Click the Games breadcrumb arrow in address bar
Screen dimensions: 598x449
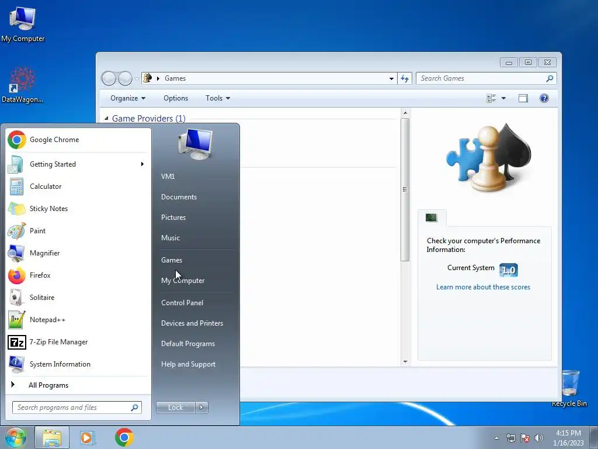158,78
